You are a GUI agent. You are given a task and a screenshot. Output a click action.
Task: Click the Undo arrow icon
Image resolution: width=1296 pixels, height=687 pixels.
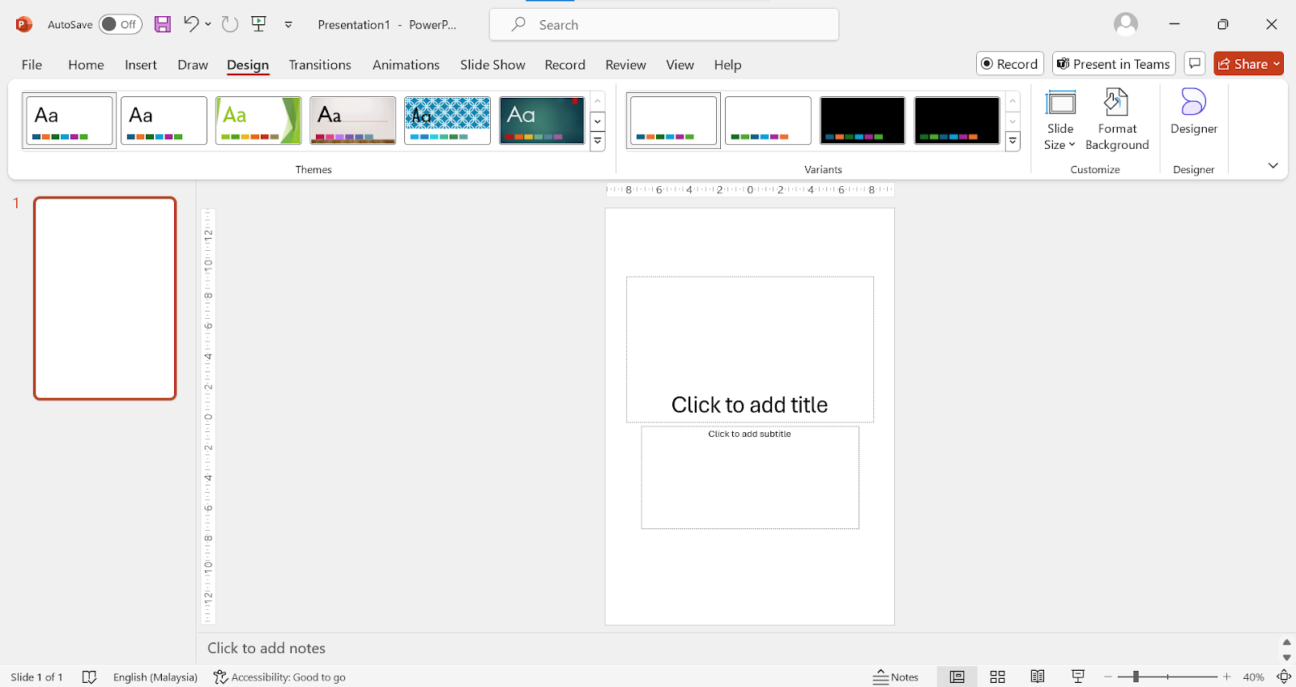[x=191, y=24]
